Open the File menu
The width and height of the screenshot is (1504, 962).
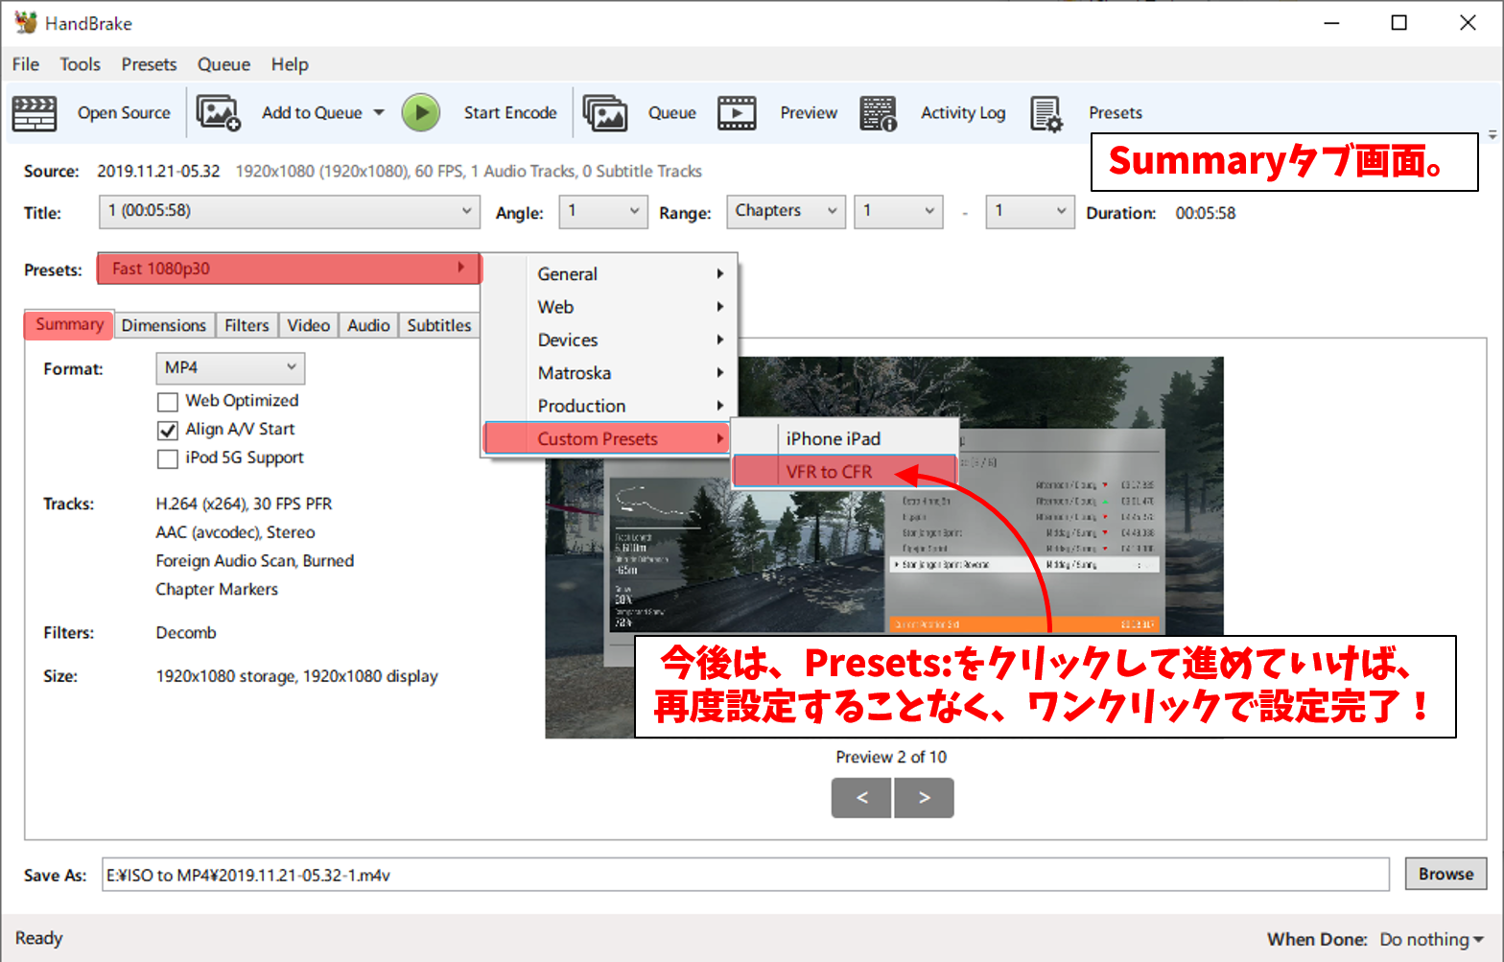[26, 64]
